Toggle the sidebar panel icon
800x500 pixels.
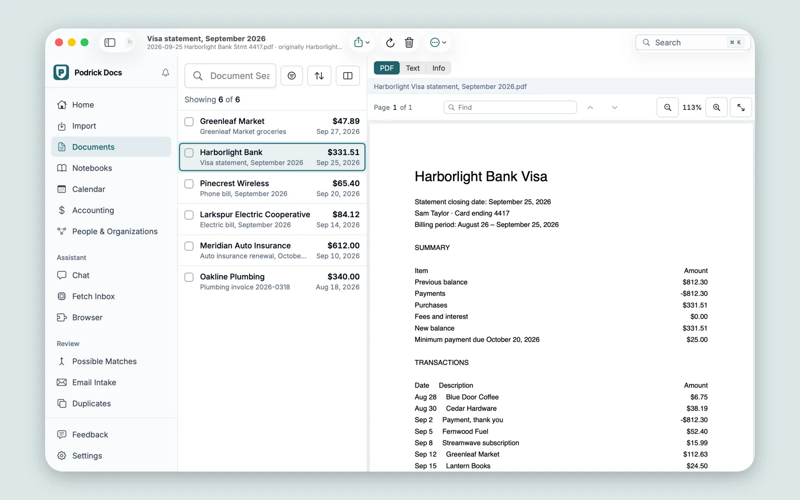[x=110, y=42]
